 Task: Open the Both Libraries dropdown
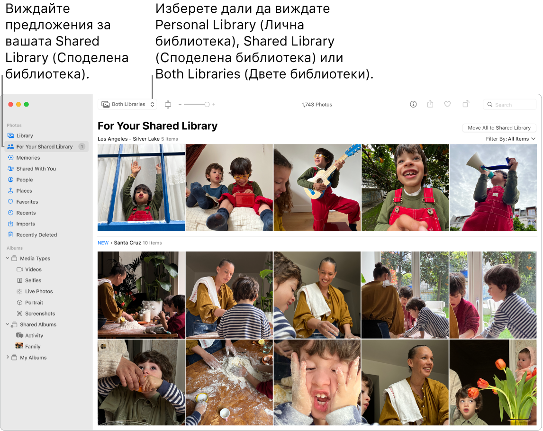point(127,104)
